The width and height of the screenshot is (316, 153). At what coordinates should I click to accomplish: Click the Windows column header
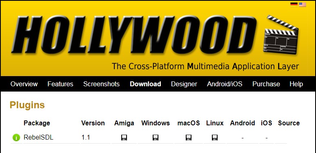[x=156, y=123]
